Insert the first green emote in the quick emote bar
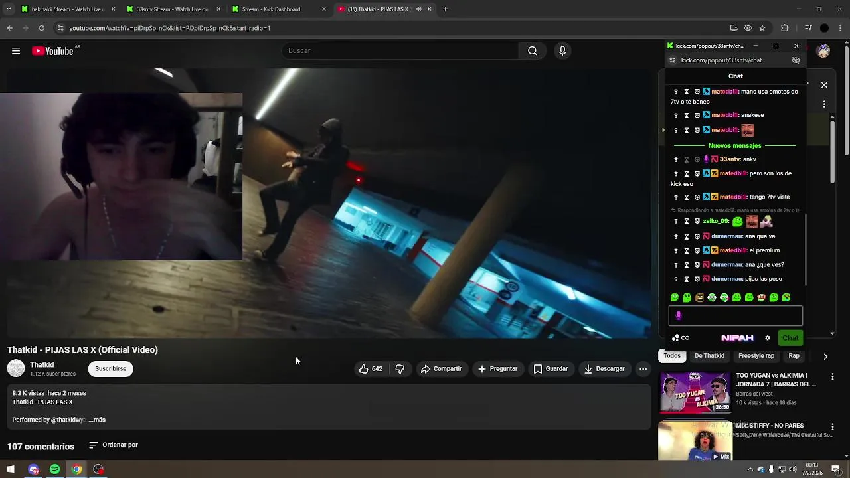Image resolution: width=850 pixels, height=478 pixels. [x=675, y=297]
